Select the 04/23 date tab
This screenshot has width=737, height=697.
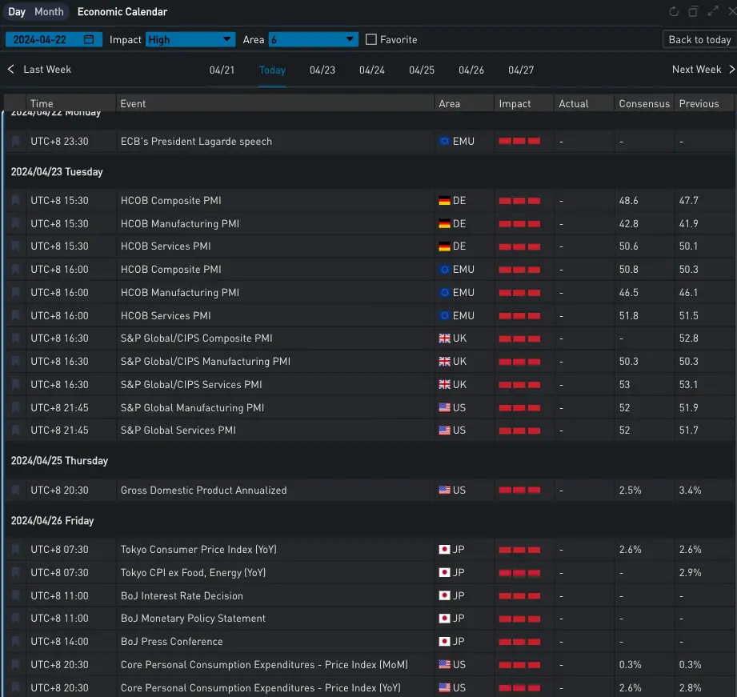[322, 70]
